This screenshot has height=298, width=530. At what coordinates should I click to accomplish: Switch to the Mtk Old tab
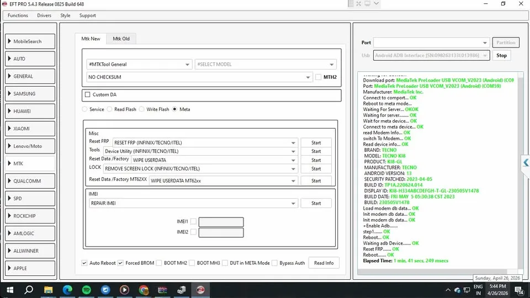[x=121, y=39]
